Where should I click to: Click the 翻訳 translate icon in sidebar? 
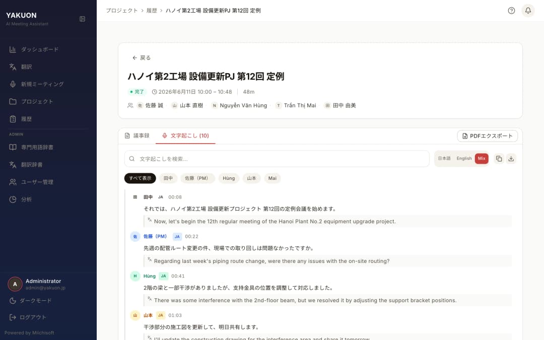pos(13,66)
